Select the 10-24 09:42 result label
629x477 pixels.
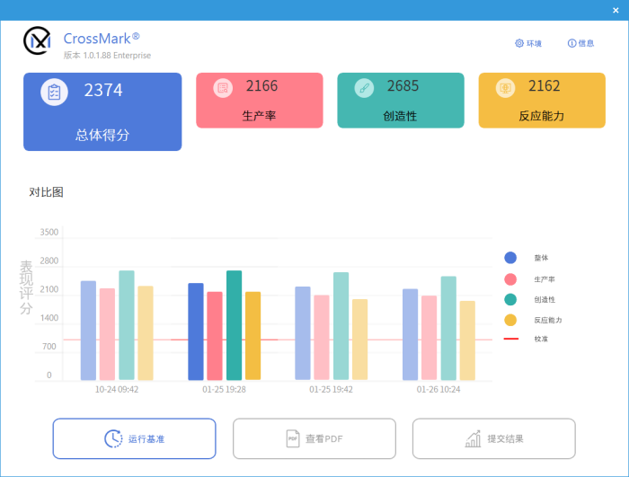pyautogui.click(x=117, y=390)
